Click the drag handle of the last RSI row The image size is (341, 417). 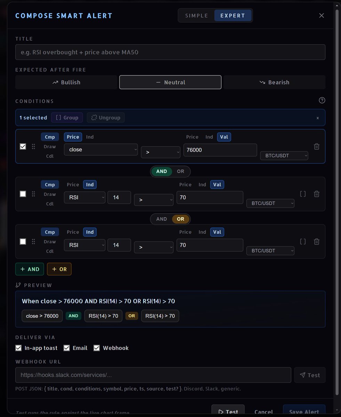coord(33,242)
